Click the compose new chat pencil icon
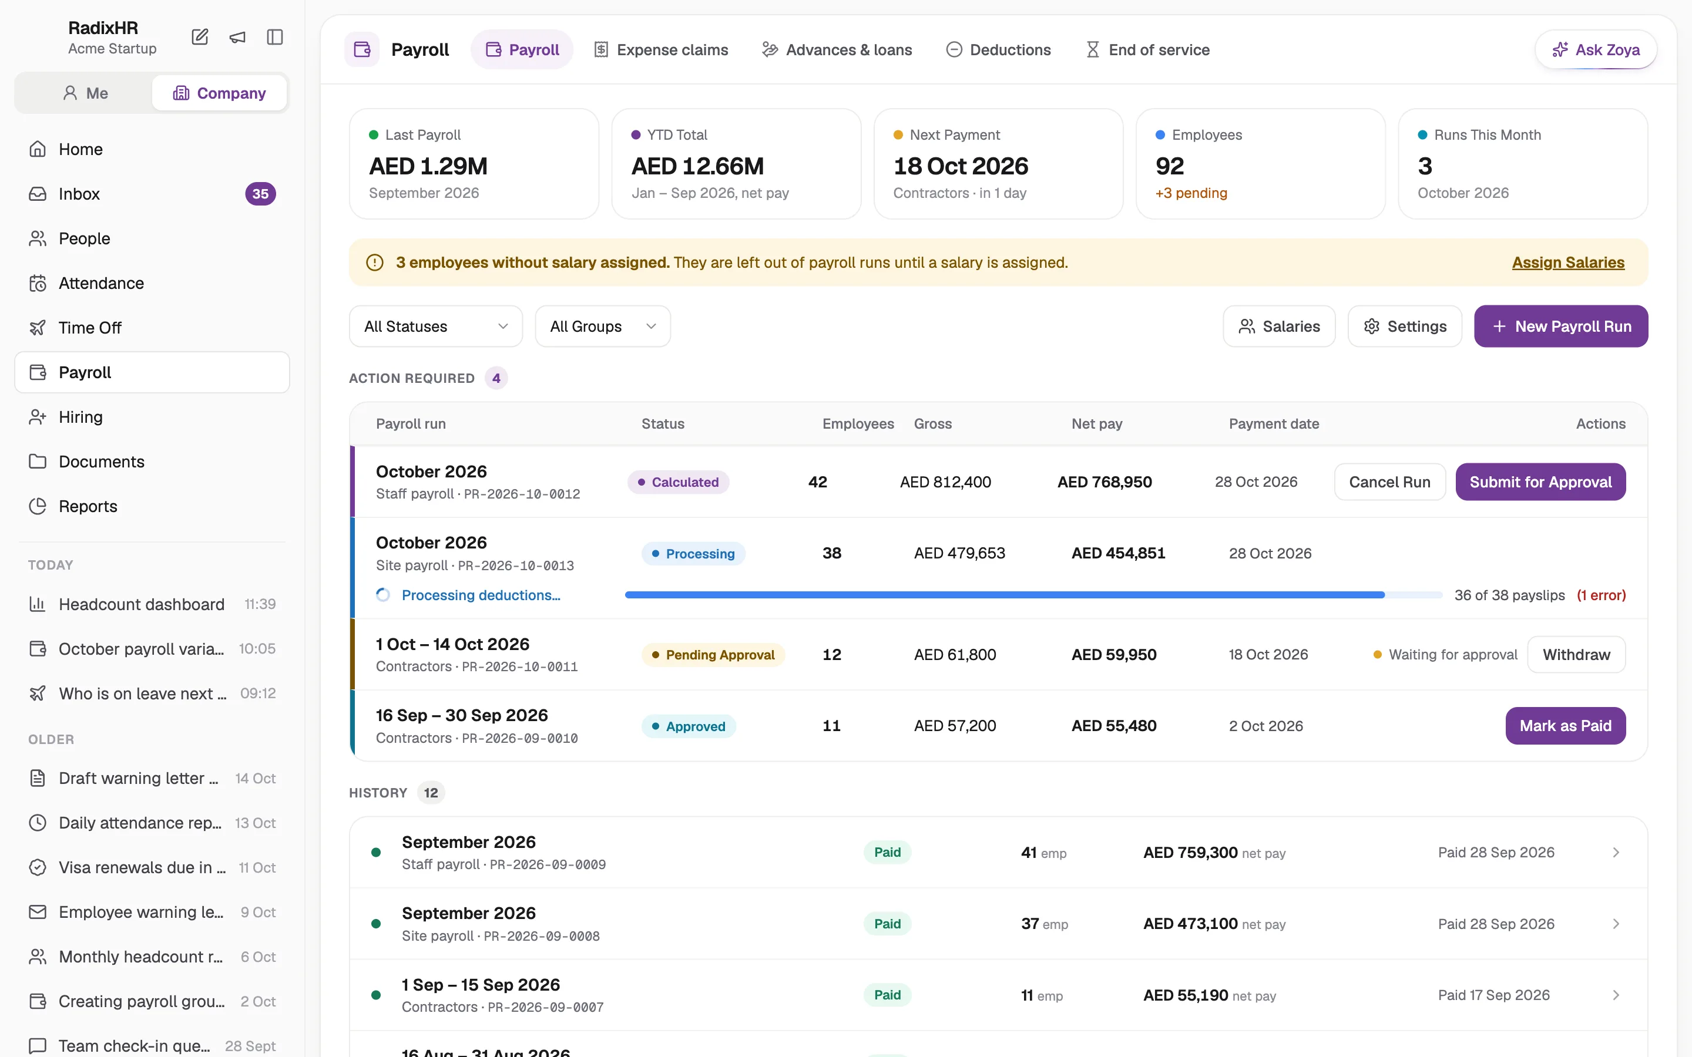Viewport: 1692px width, 1057px height. [x=200, y=37]
